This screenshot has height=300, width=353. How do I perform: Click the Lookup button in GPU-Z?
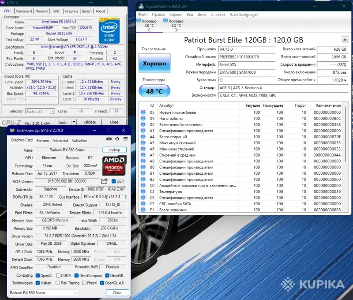pyautogui.click(x=114, y=150)
